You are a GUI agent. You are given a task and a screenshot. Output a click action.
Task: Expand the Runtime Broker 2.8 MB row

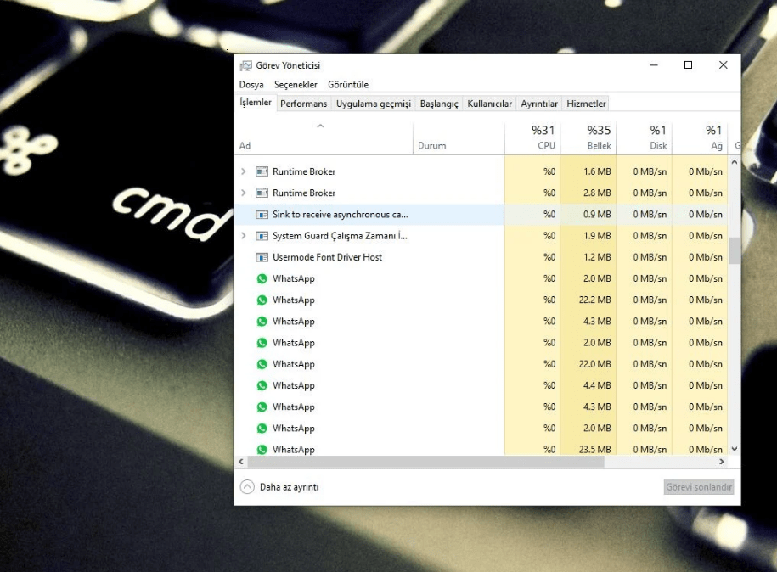coord(244,193)
